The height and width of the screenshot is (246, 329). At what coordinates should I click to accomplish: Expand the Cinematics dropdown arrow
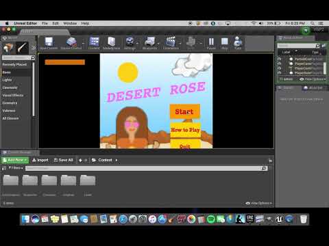(x=180, y=43)
